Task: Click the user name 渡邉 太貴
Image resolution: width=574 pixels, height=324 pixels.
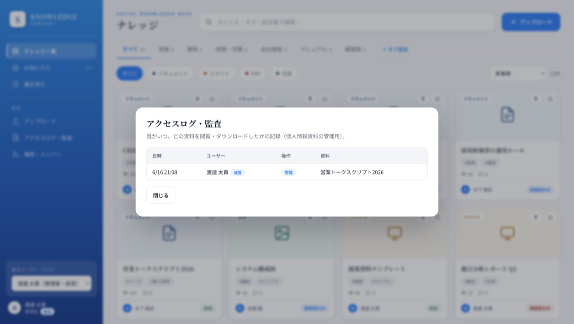Action: 217,172
